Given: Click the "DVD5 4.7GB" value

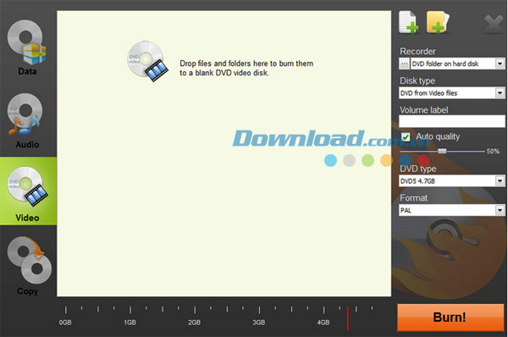Looking at the screenshot, I should click(x=417, y=181).
